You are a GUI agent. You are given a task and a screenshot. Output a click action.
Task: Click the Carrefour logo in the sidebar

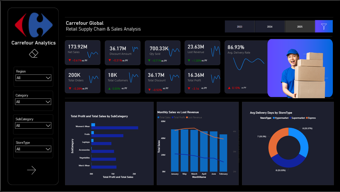coord(33,25)
